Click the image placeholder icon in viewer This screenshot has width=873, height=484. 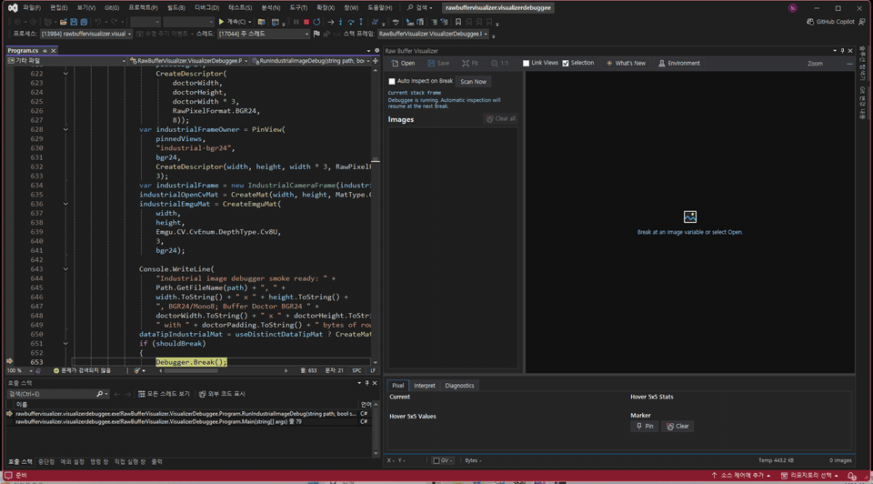(x=690, y=217)
